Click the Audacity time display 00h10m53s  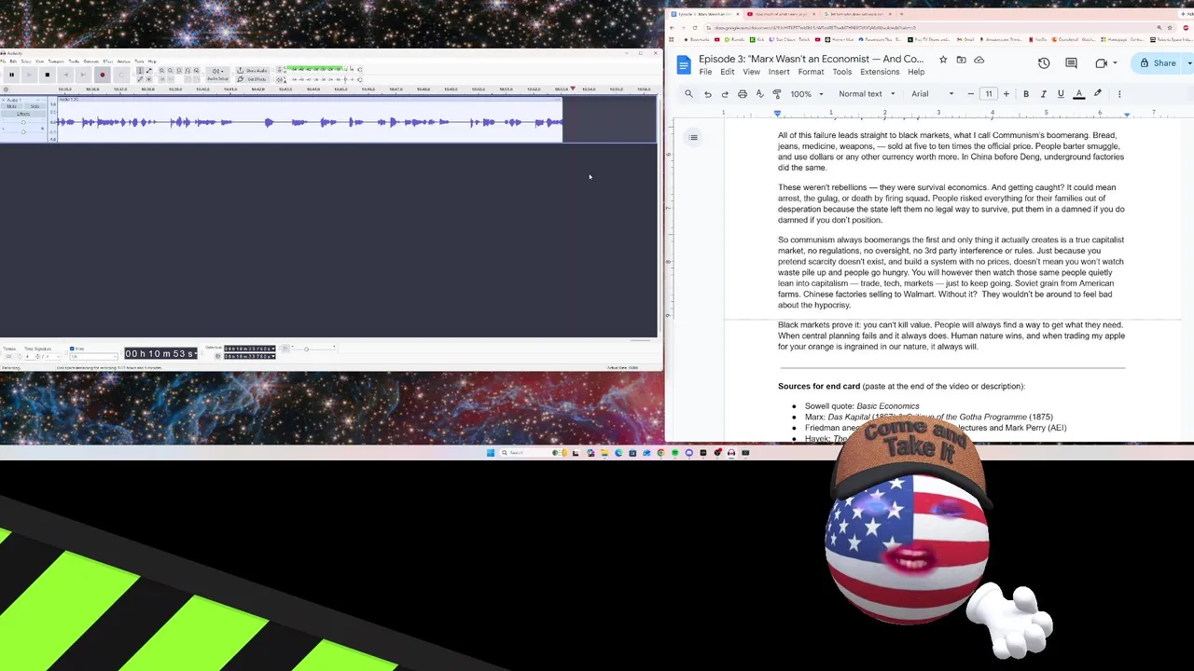coord(160,354)
